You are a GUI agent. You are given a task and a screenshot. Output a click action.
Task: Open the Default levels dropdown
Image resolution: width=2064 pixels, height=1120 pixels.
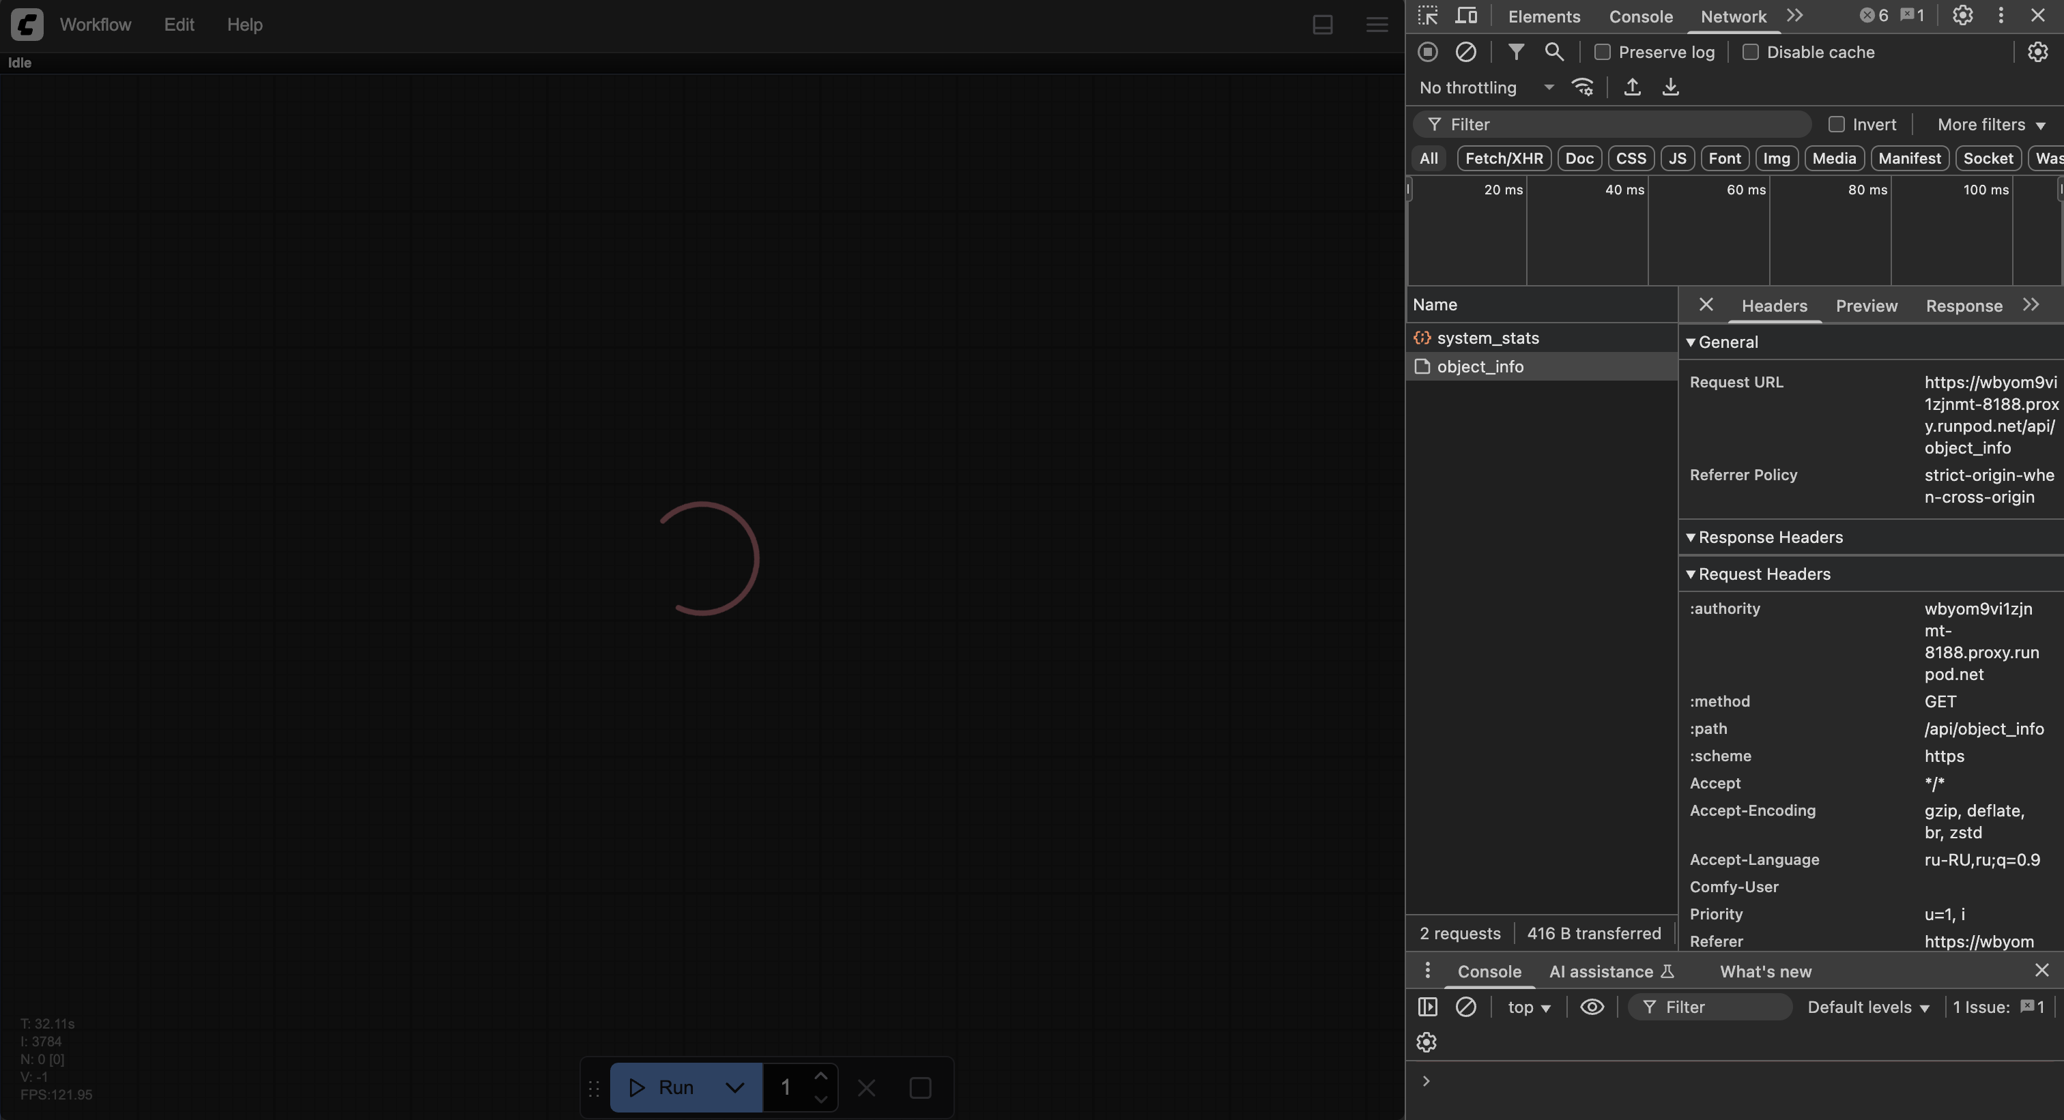click(x=1867, y=1007)
